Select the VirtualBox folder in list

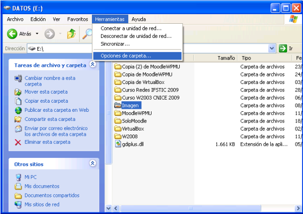coord(133,129)
